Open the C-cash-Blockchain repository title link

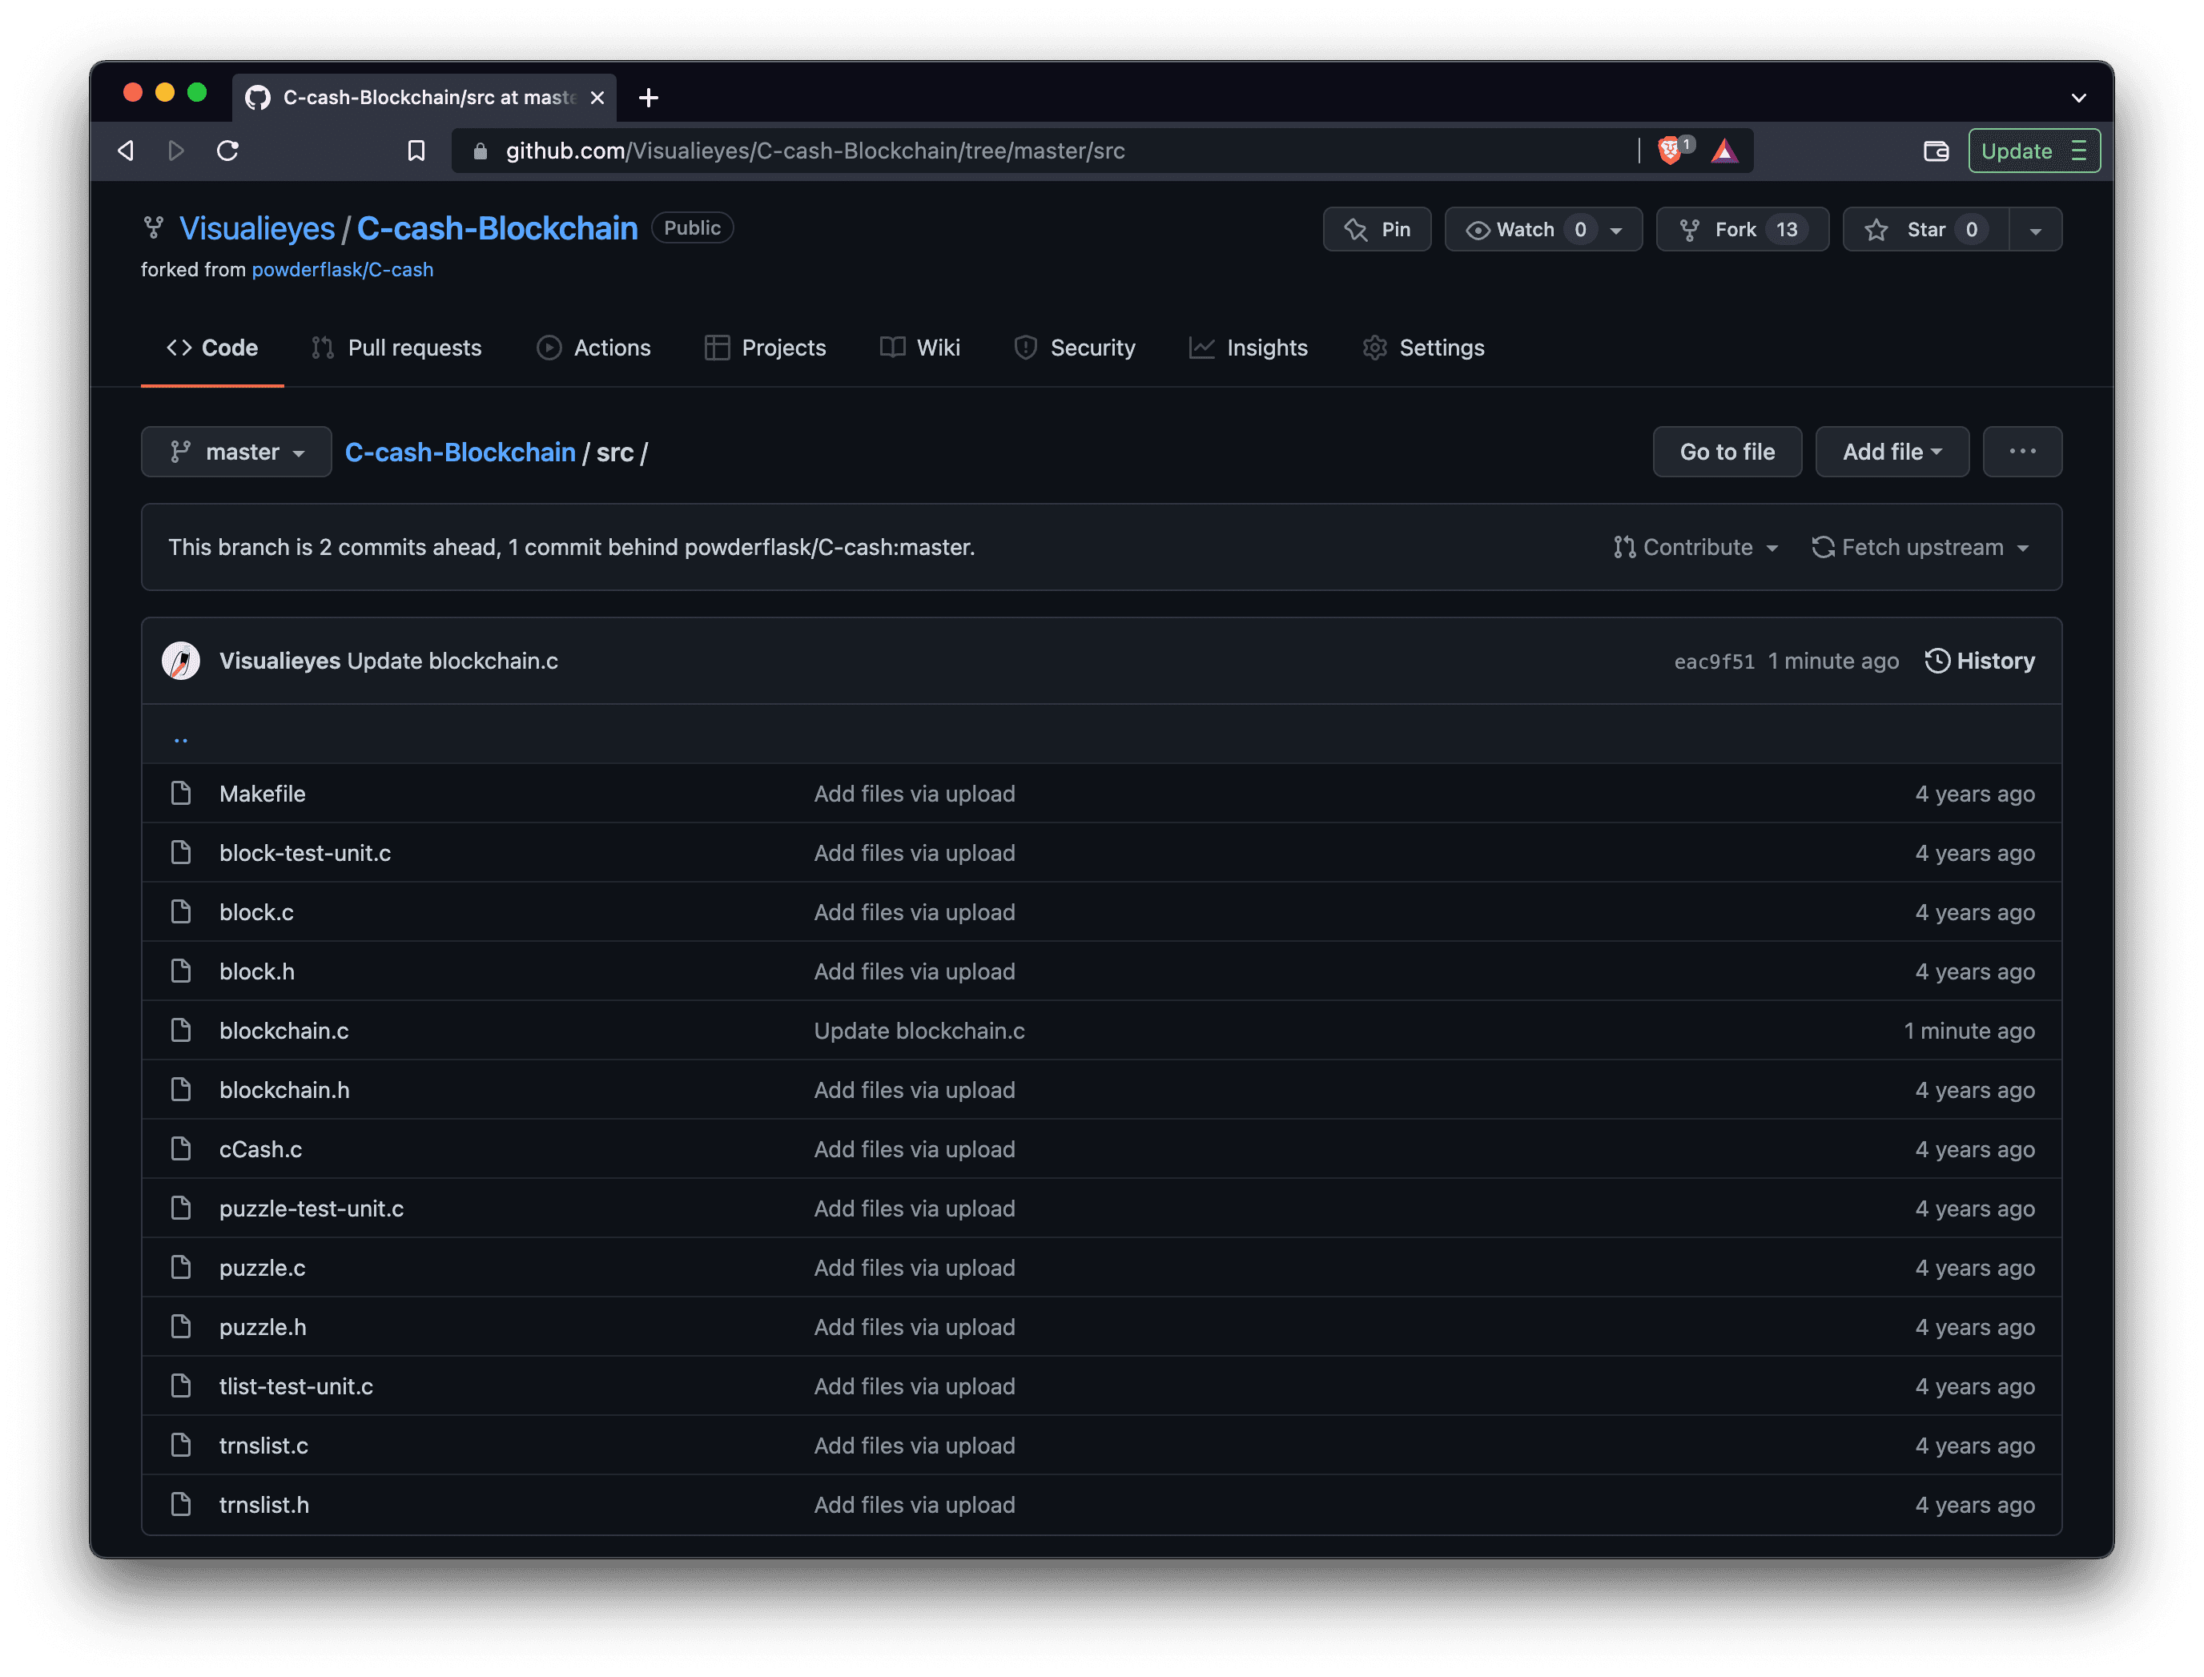(x=497, y=228)
